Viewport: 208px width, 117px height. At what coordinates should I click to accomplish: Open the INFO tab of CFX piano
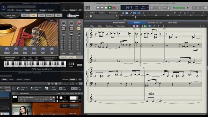pyautogui.click(x=58, y=15)
